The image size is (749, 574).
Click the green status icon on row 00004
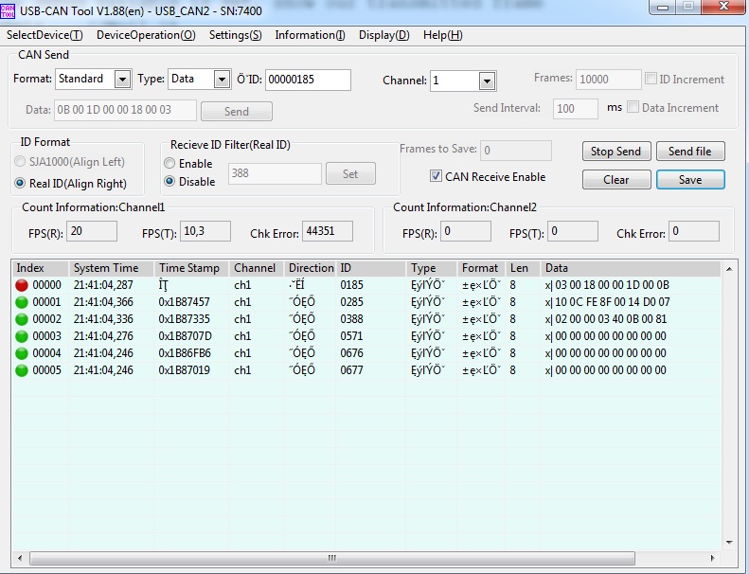[22, 353]
